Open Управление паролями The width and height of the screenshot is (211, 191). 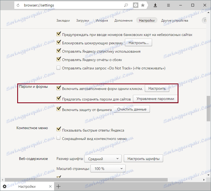point(155,99)
